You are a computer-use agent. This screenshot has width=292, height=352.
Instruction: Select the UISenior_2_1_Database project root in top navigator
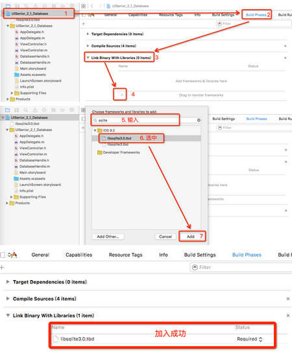click(x=30, y=14)
